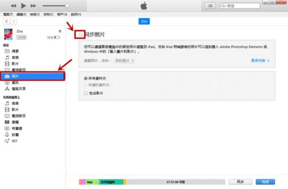Click the 同步 sync button
The width and height of the screenshot is (288, 189).
point(240,182)
